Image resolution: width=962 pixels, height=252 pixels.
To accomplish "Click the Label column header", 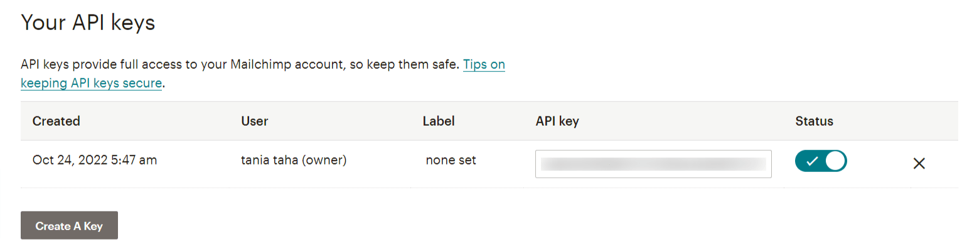I will coord(439,121).
